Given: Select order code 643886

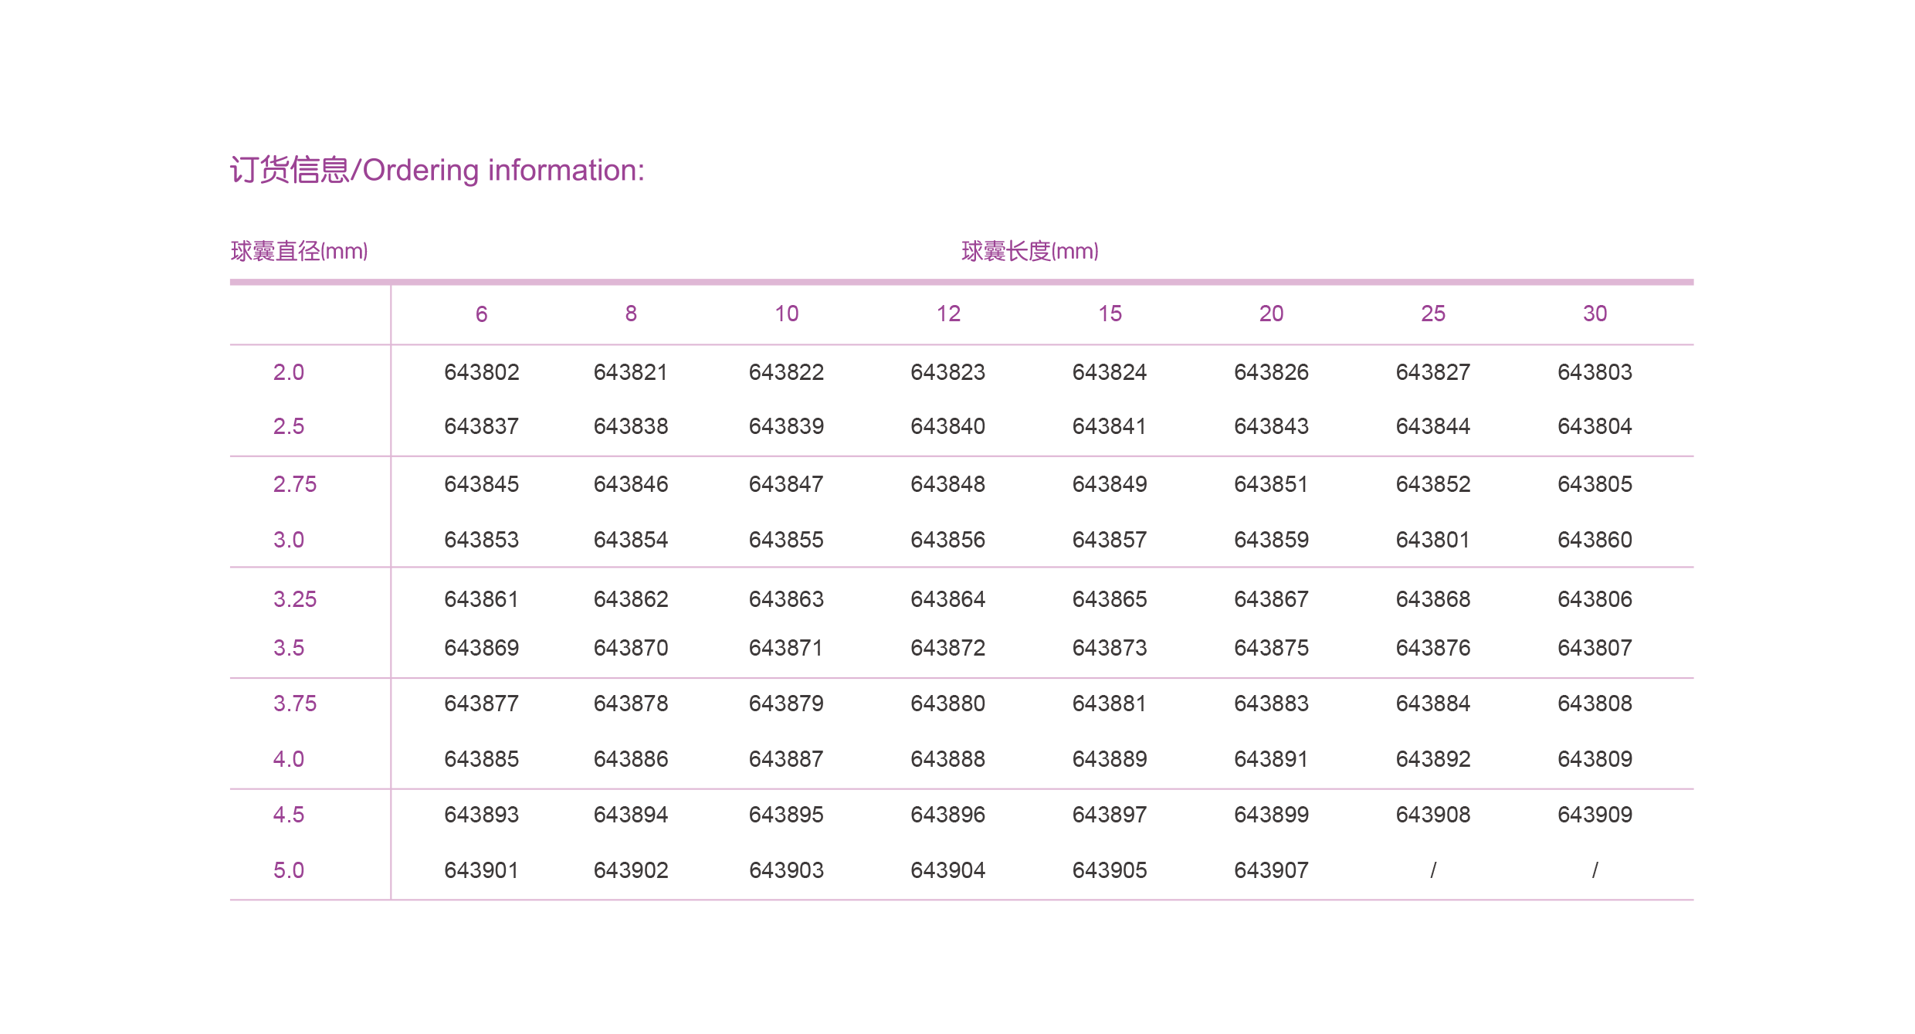Looking at the screenshot, I should pos(631,759).
